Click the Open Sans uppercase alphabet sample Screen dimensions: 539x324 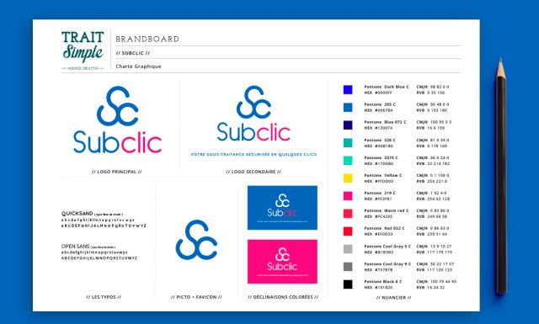point(99,258)
